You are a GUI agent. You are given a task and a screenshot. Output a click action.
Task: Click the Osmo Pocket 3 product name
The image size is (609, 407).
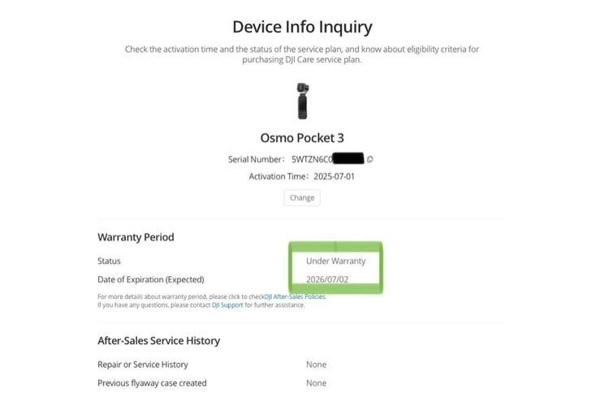(302, 137)
